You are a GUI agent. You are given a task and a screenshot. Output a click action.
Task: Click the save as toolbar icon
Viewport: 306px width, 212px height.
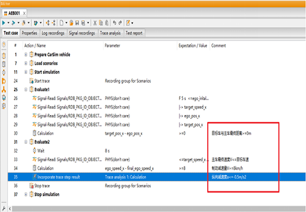point(84,23)
